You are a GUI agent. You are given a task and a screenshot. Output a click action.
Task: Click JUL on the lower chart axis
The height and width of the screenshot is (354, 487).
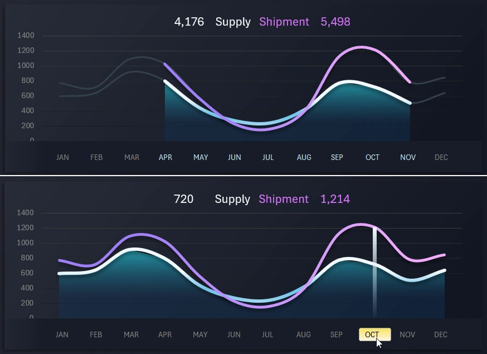point(267,334)
